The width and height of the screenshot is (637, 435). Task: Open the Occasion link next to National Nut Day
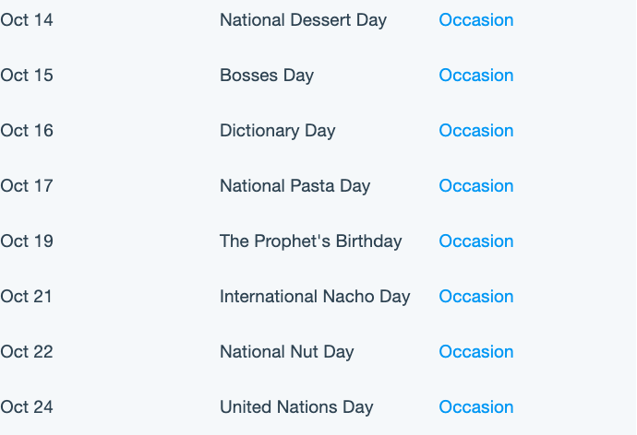[x=476, y=351]
